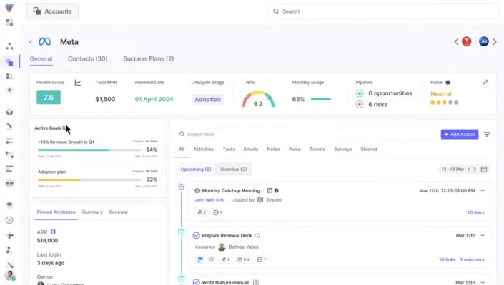Select the All feed filter tab
This screenshot has width=504, height=285.
(182, 149)
